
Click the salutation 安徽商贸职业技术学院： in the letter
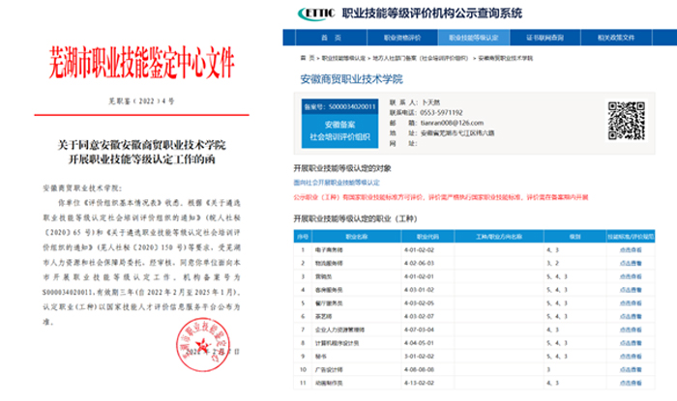pyautogui.click(x=82, y=188)
